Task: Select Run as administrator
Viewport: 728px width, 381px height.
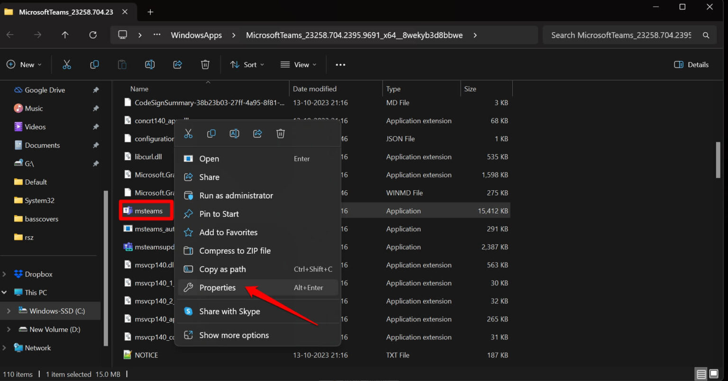Action: (x=236, y=195)
